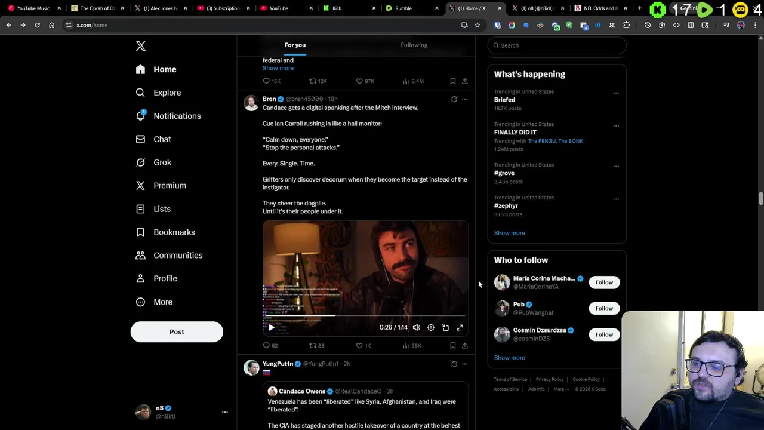Open more options on YungPut1n's post

(x=465, y=364)
